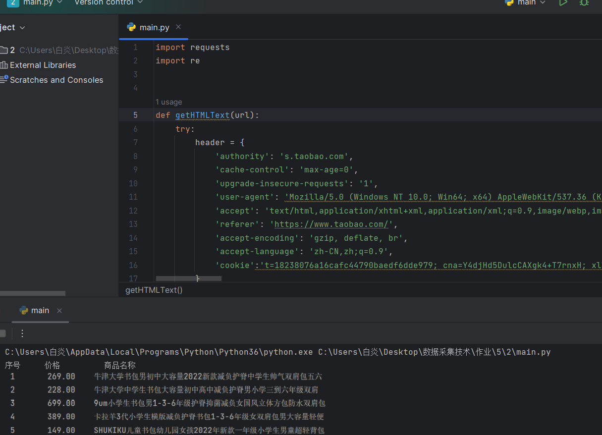The image size is (602, 435).
Task: Close the main.py editor tab
Action: click(x=178, y=27)
